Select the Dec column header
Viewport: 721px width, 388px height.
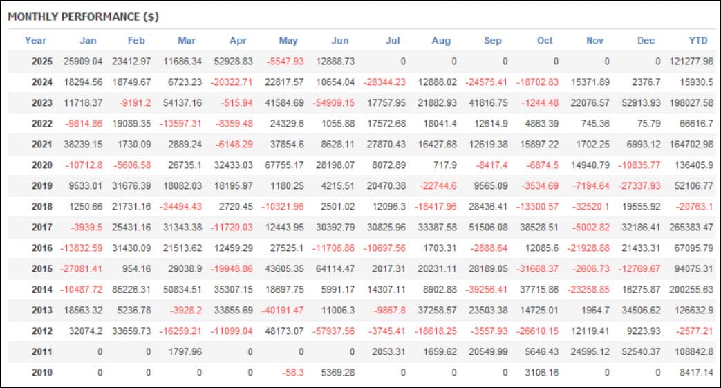(x=646, y=41)
